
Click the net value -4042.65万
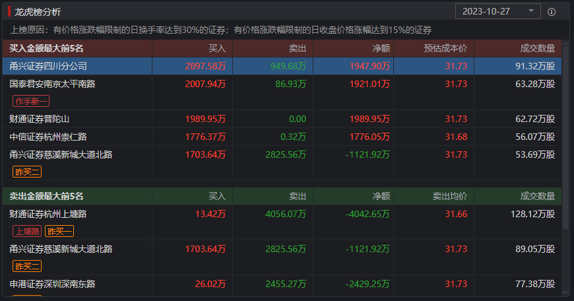click(367, 214)
